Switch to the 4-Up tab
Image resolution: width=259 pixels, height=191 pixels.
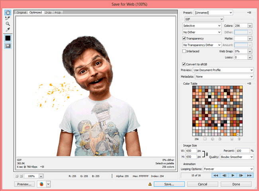57,12
